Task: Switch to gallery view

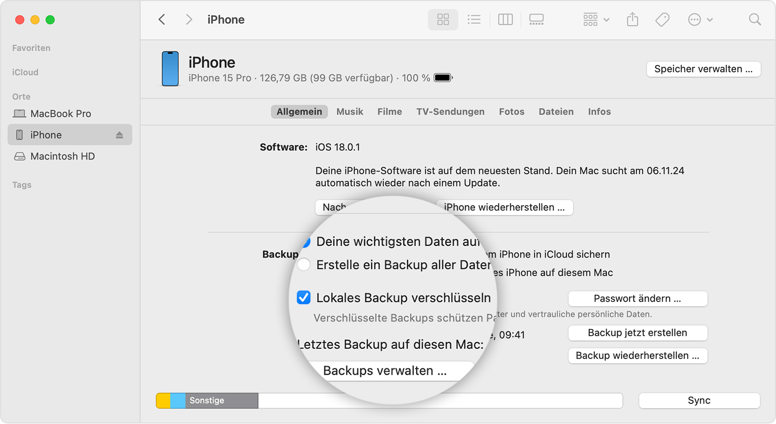Action: (x=536, y=19)
